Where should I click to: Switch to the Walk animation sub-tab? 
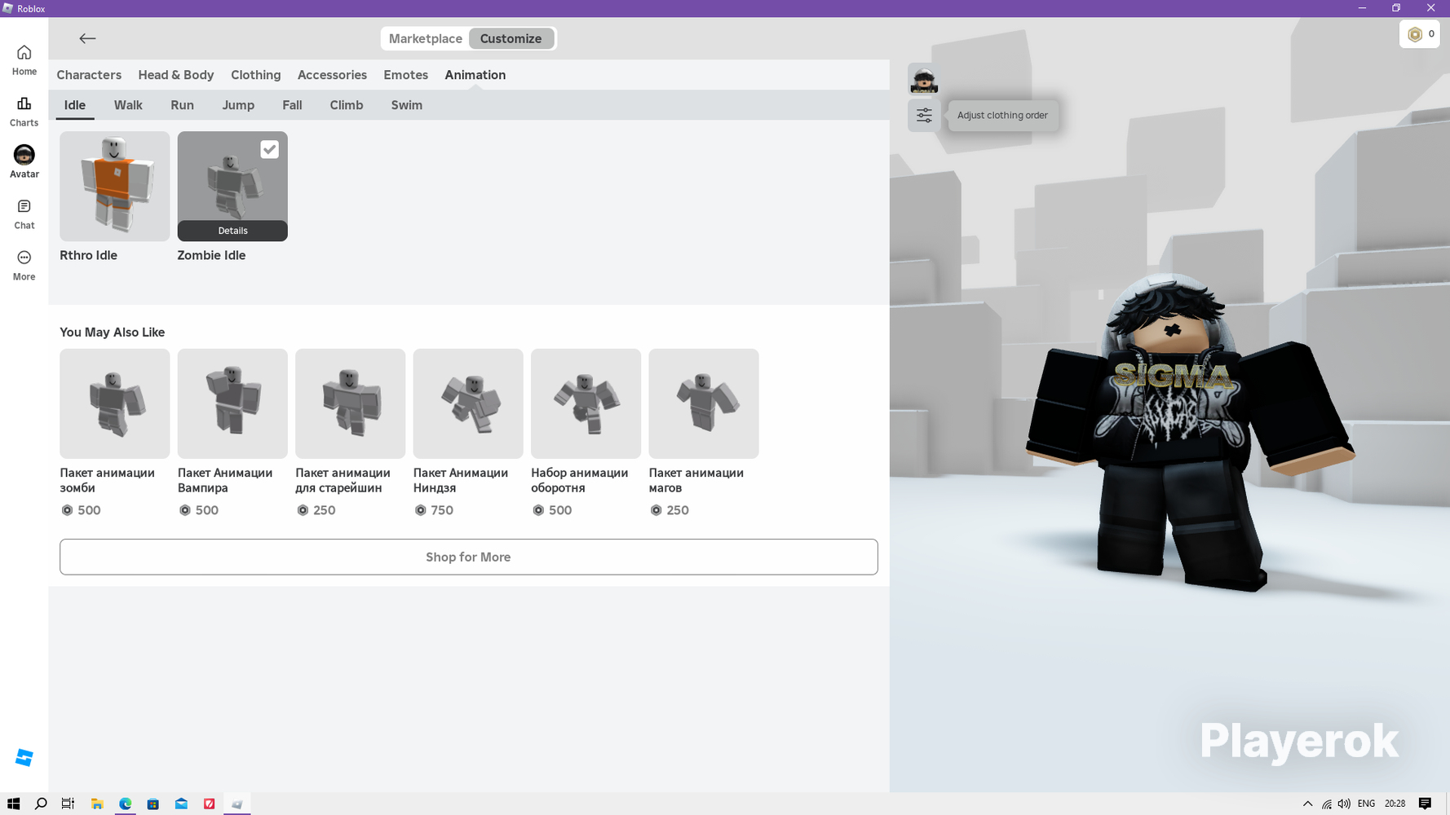[x=128, y=105]
